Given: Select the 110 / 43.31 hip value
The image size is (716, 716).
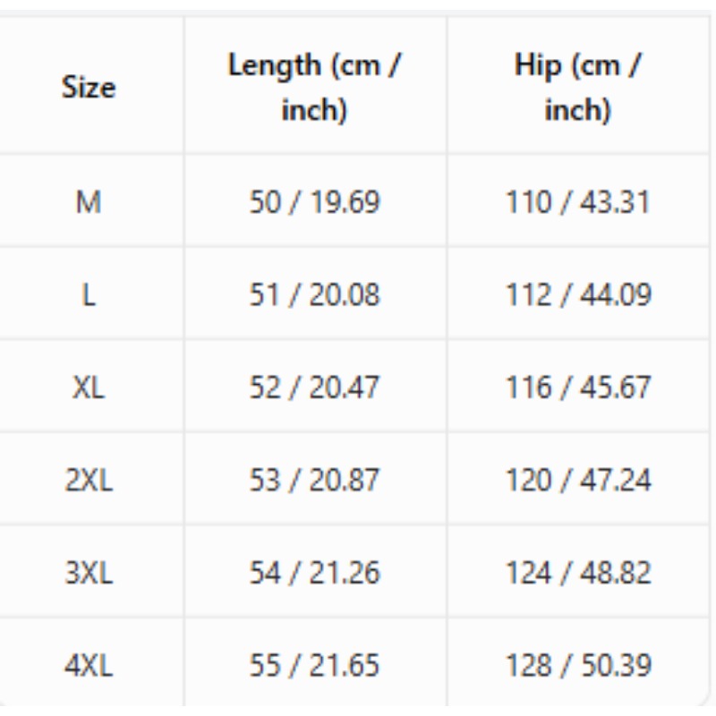Looking at the screenshot, I should 578,201.
